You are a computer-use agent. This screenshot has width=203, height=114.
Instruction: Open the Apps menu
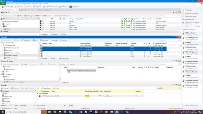point(41,3)
